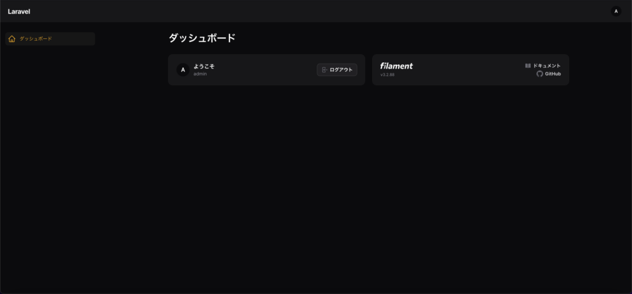Click the admin username under ようこそ
632x294 pixels.
[200, 73]
